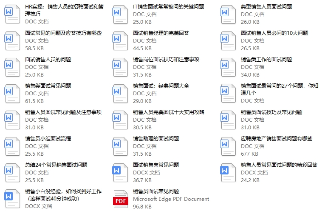Select the file titled 面试销售人员必问的10大问题
Viewport: 325px width, 214px height.
point(274,33)
